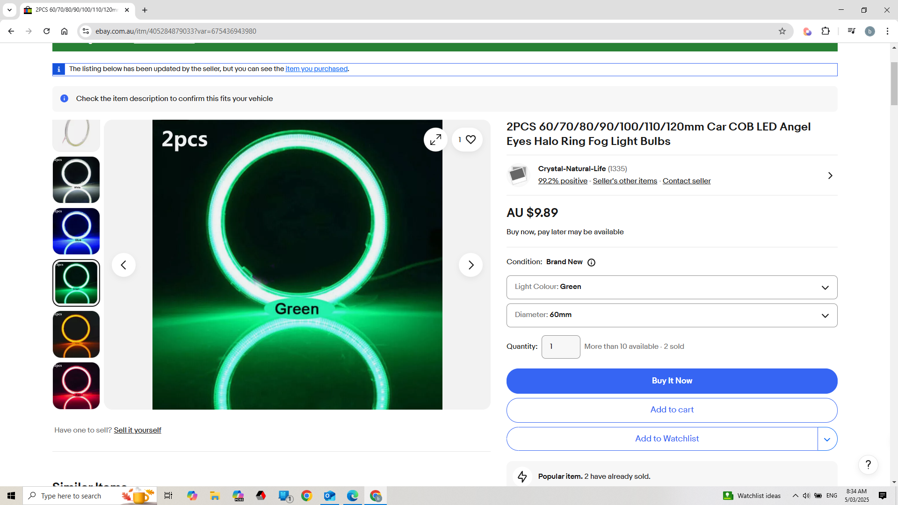Go to the browser home page
This screenshot has height=505, width=898.
point(64,31)
